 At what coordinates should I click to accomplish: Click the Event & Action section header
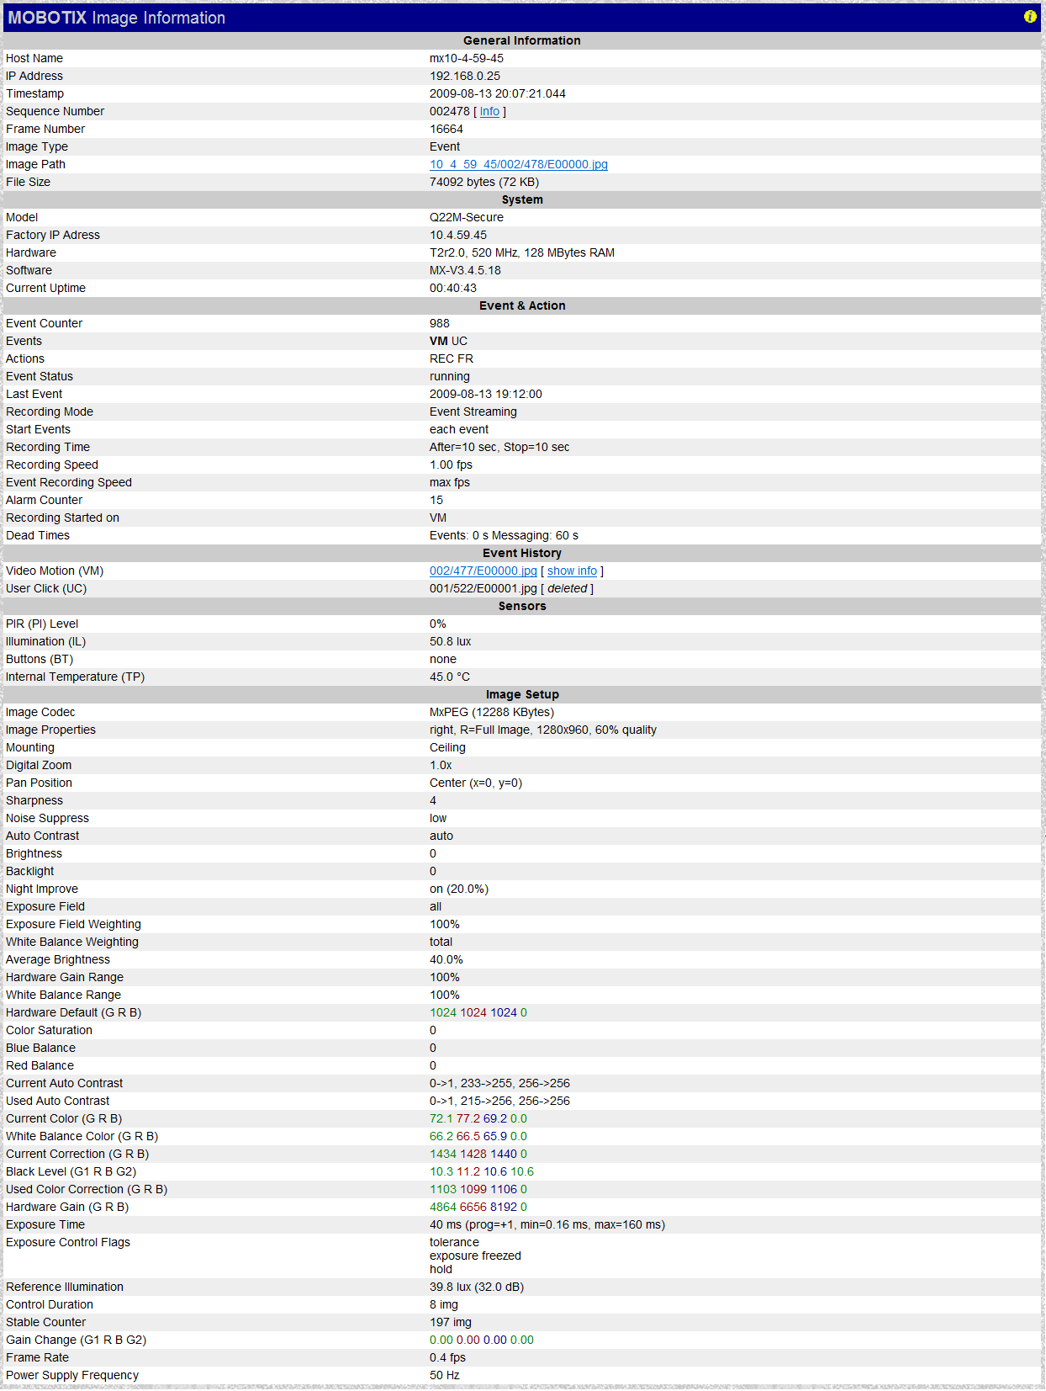pyautogui.click(x=522, y=305)
